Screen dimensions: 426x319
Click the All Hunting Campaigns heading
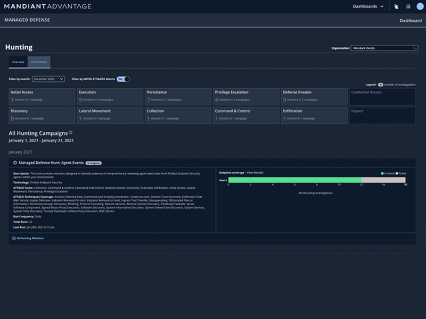pos(38,133)
